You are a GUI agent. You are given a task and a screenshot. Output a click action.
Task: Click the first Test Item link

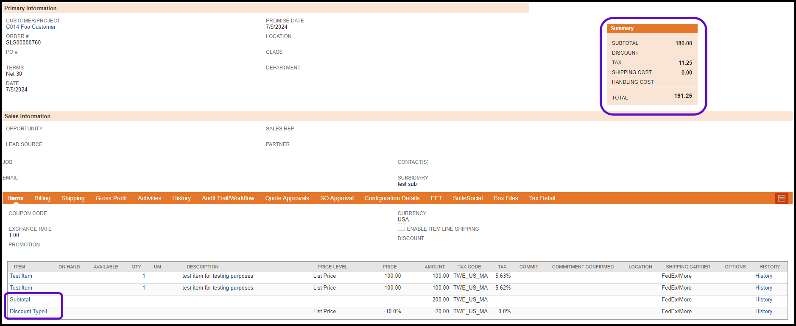[x=21, y=276]
